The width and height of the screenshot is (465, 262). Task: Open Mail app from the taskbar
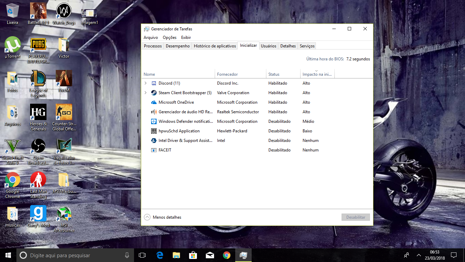(x=210, y=255)
